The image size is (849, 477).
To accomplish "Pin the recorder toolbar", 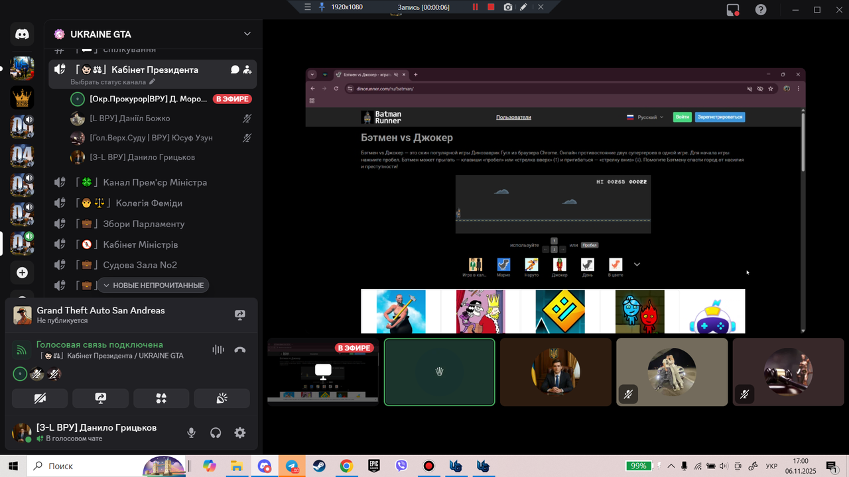I will click(x=322, y=7).
